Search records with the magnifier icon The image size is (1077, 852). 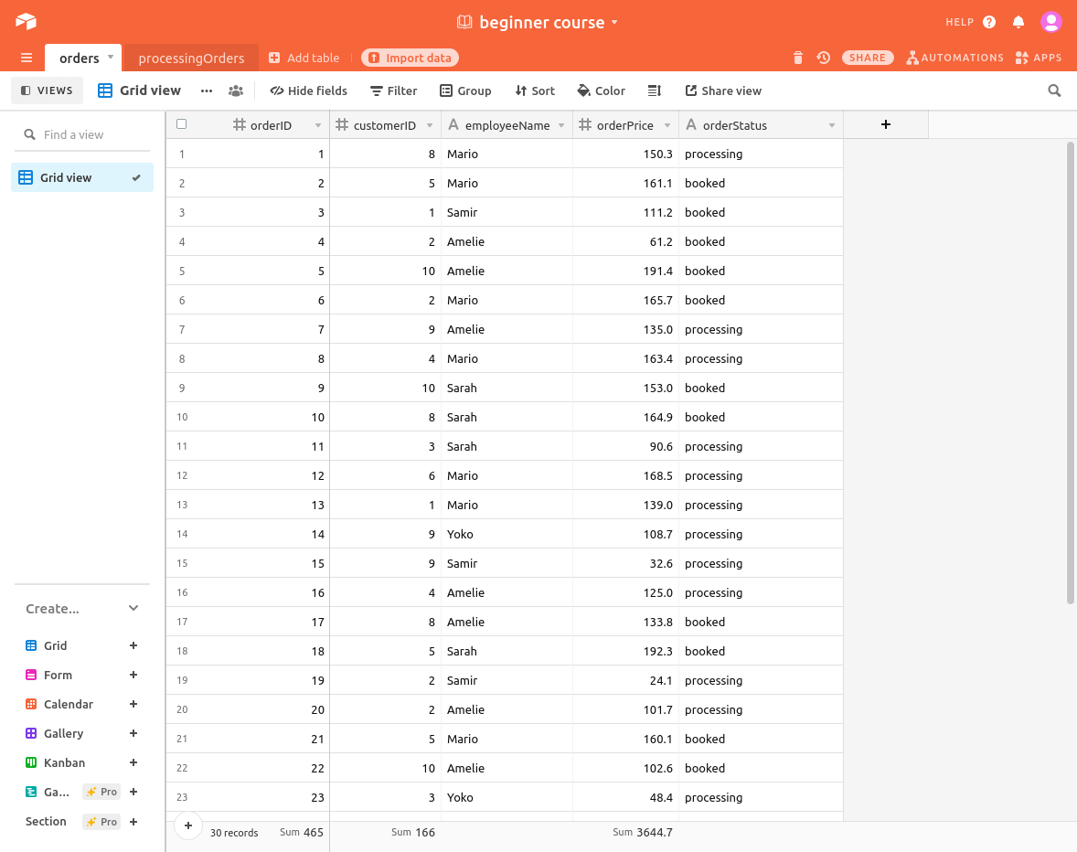coord(1054,91)
